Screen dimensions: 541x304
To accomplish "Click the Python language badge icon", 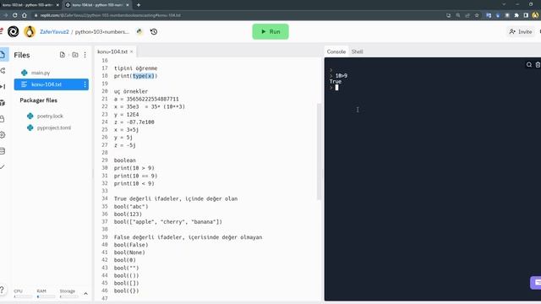I will pos(139,32).
